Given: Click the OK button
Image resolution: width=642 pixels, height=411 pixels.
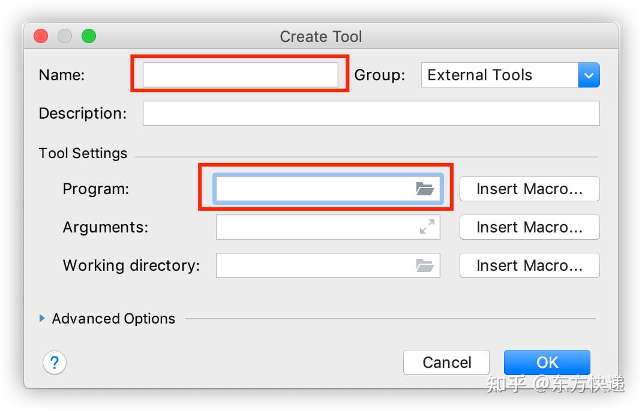Looking at the screenshot, I should click(547, 362).
